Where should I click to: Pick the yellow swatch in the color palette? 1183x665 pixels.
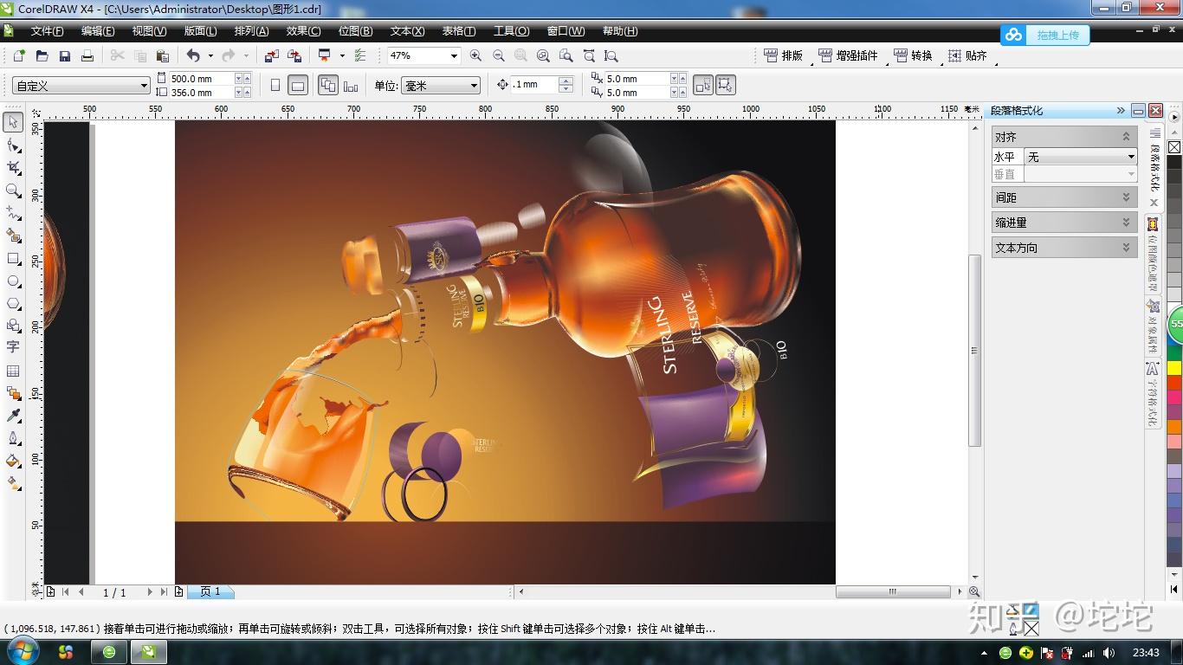point(1174,368)
